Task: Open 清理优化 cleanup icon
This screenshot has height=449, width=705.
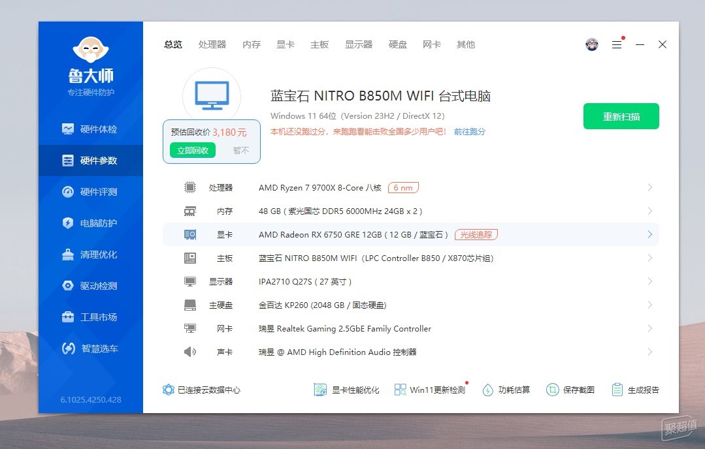Action: 68,255
